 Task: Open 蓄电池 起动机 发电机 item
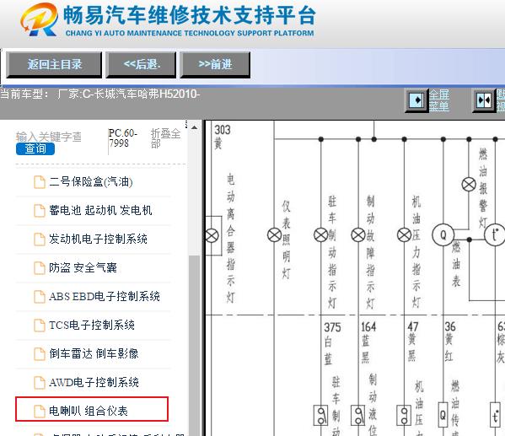[x=100, y=211]
